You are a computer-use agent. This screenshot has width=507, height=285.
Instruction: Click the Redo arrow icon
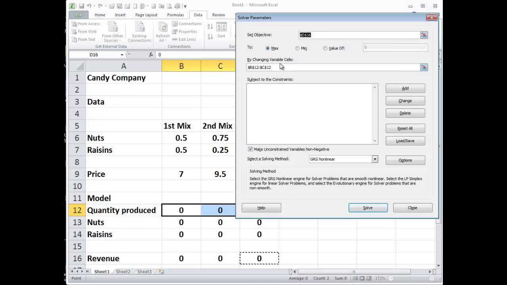pyautogui.click(x=100, y=6)
